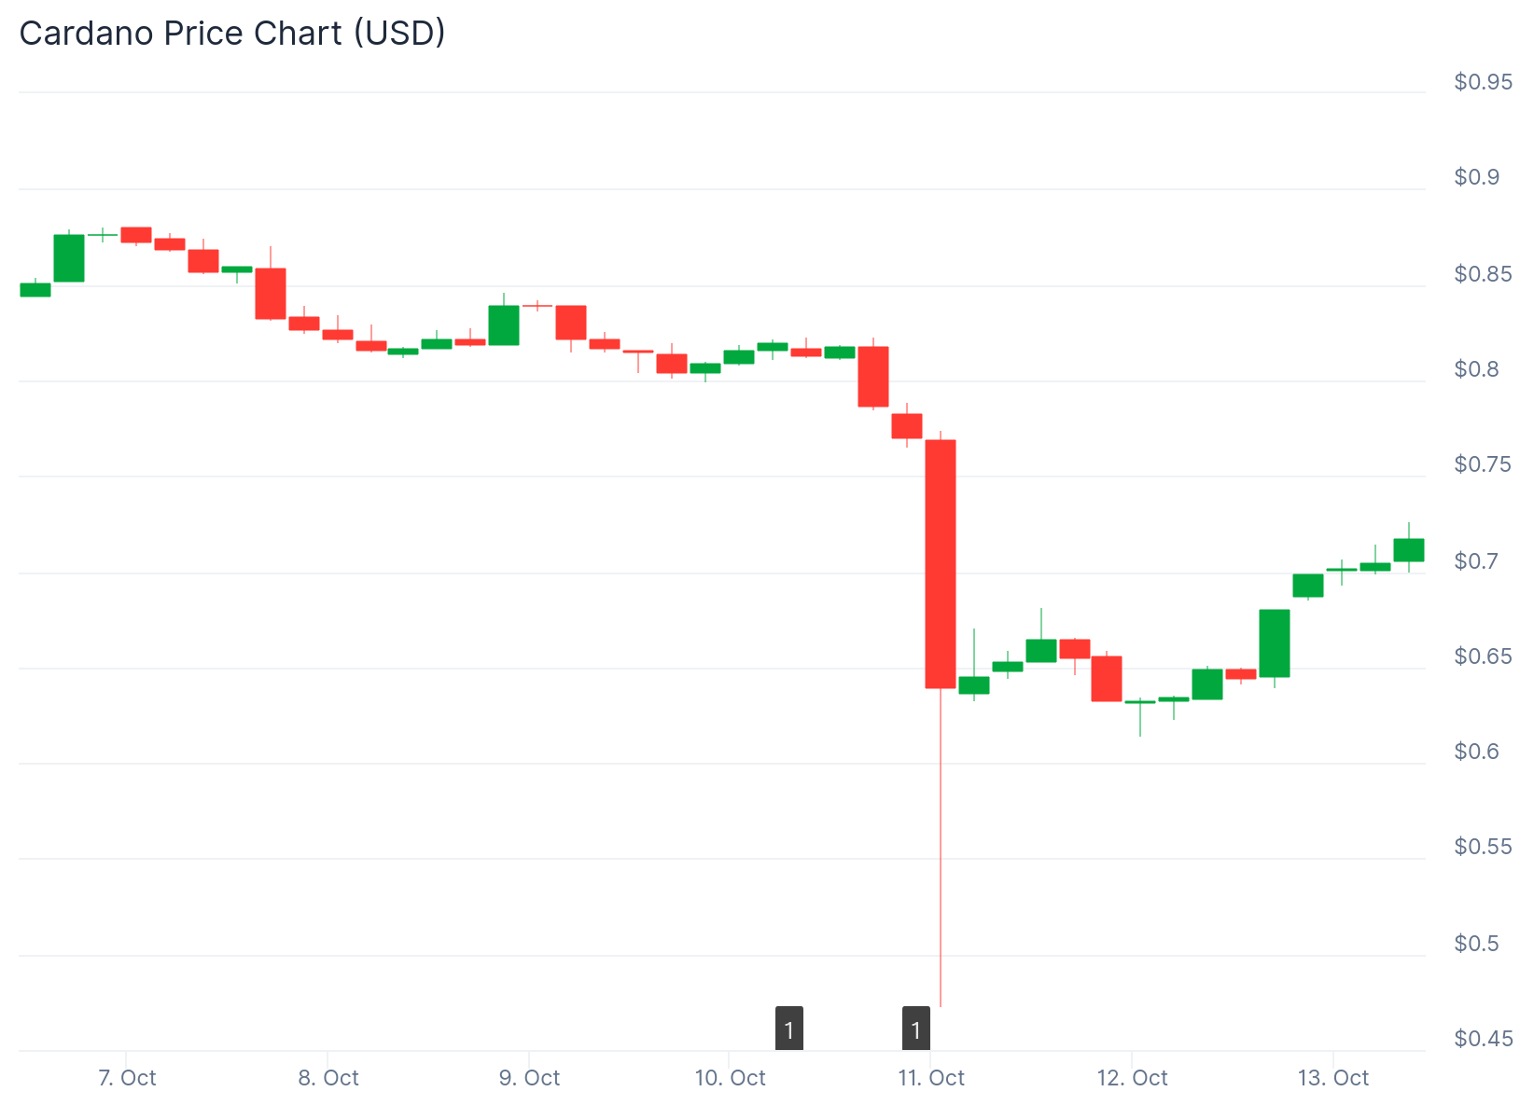Image resolution: width=1534 pixels, height=1119 pixels.
Task: Click the 13. Oct date label
Action: [1333, 1078]
